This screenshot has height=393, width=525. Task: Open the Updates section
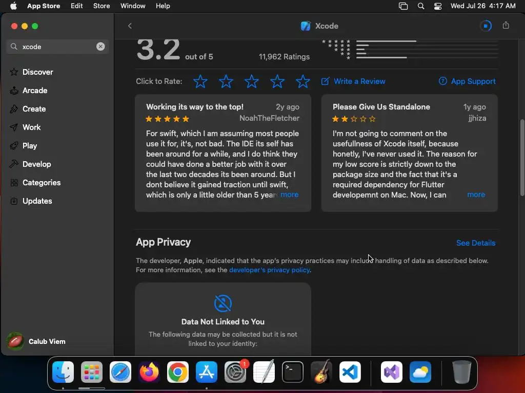tap(37, 201)
